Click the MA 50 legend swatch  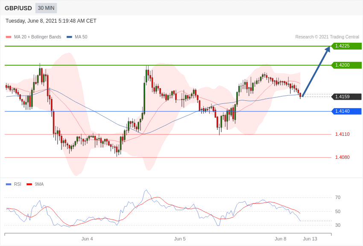[x=69, y=37]
